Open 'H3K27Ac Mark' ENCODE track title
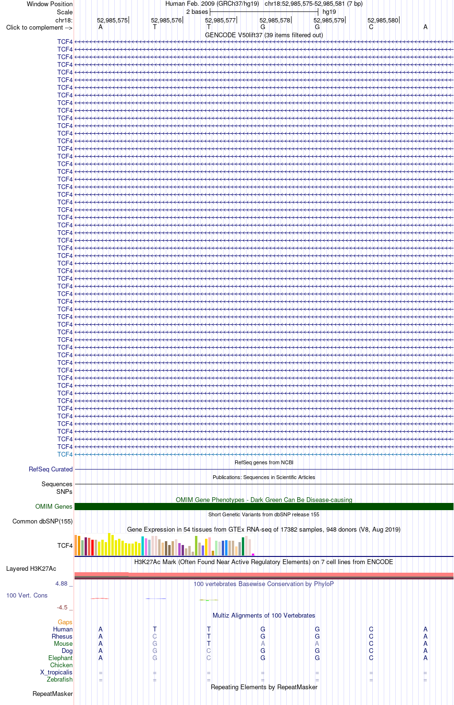Viewport: 454px width, 705px height. [264, 562]
